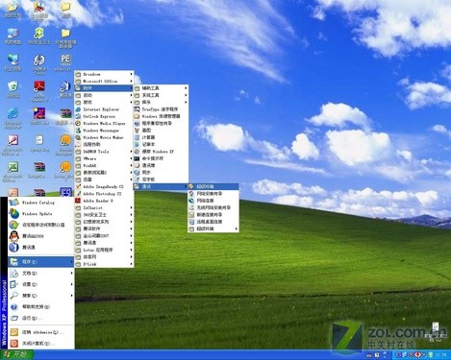Expand the VMware program folder
The height and width of the screenshot is (360, 451).
(x=104, y=158)
